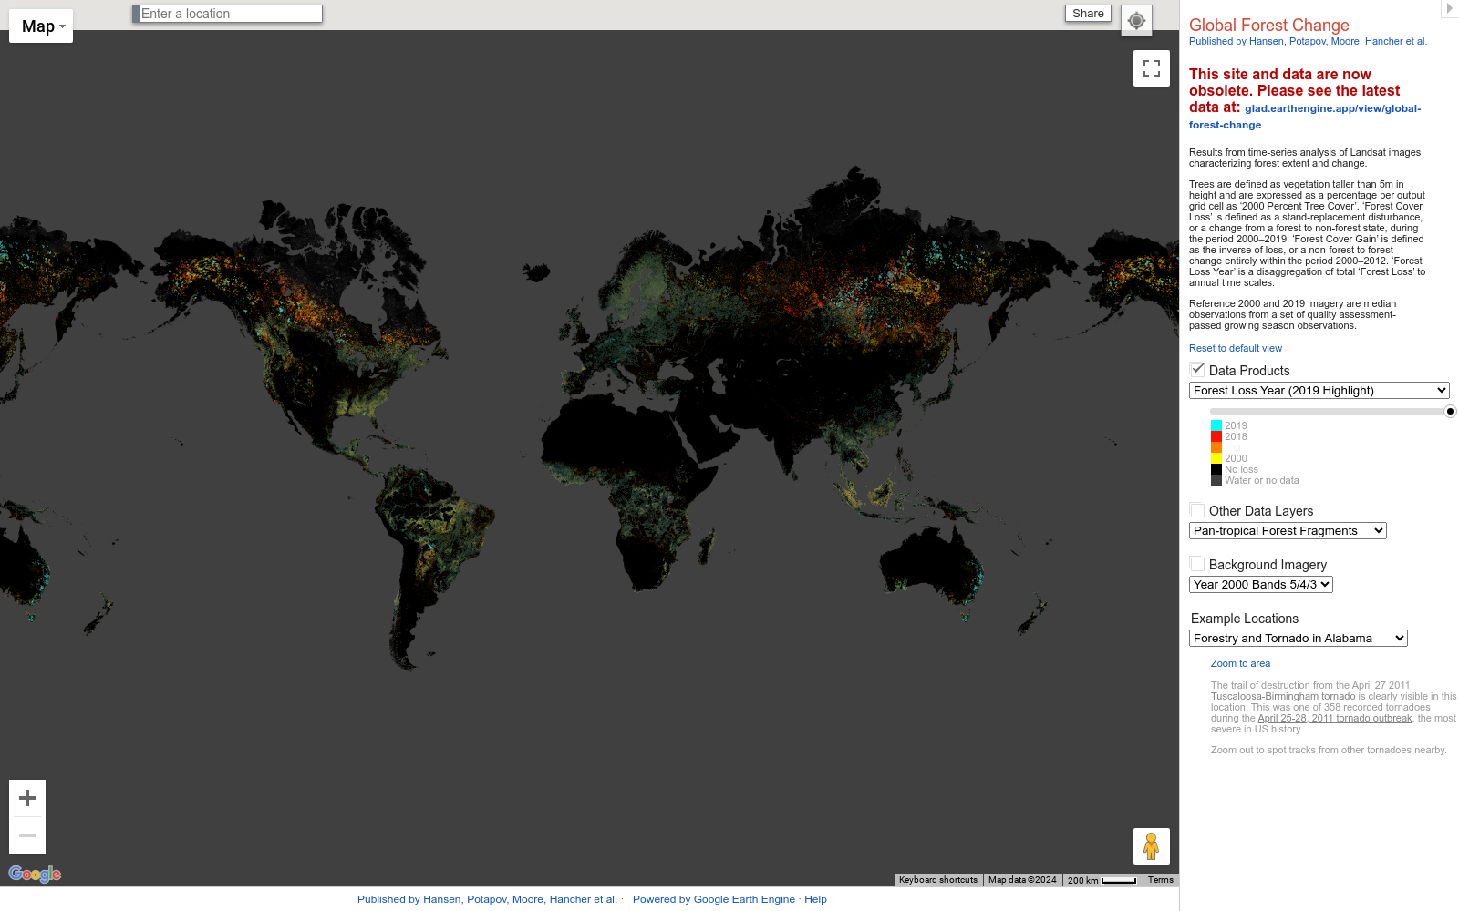Screen dimensions: 1459x911
Task: Click Keyboard shortcuts on the map
Action: pos(938,880)
